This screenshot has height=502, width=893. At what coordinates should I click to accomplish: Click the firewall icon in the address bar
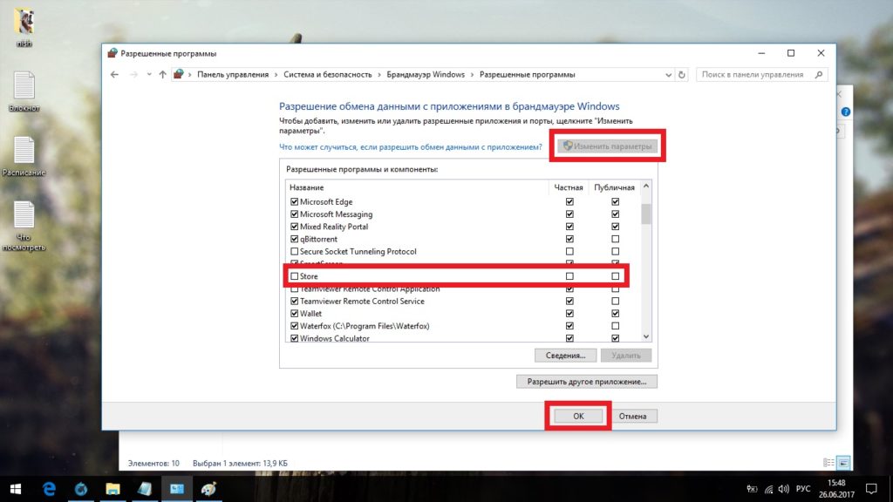pos(179,75)
